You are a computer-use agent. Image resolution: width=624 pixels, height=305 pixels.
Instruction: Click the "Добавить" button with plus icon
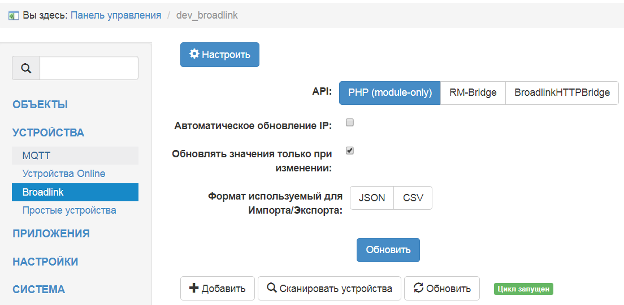pos(218,288)
